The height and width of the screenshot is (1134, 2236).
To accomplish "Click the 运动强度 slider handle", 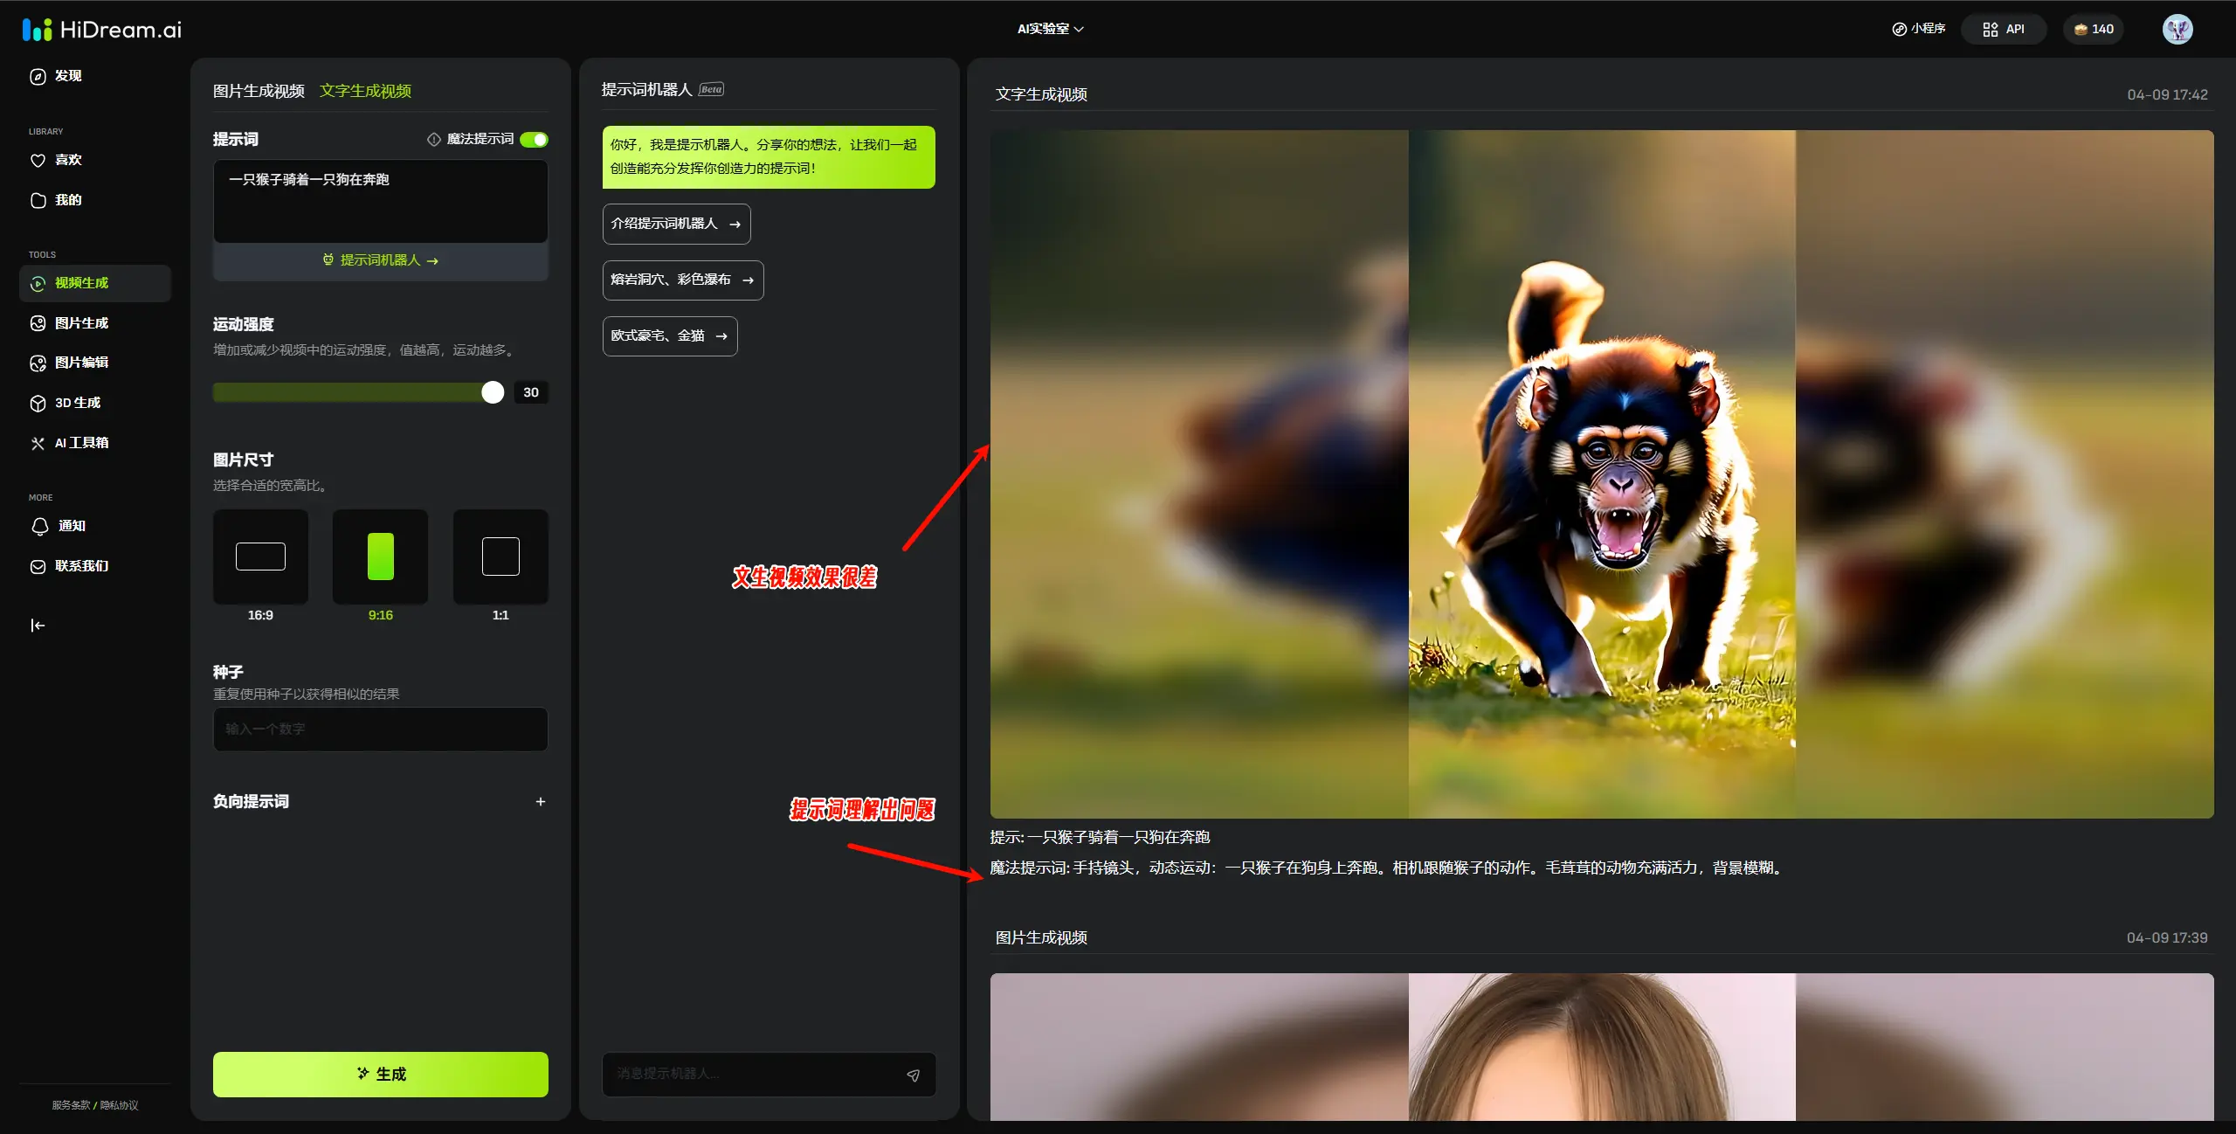I will pyautogui.click(x=493, y=393).
